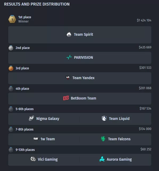
Task: Open the BetBoom Team name link
Action: click(83, 98)
